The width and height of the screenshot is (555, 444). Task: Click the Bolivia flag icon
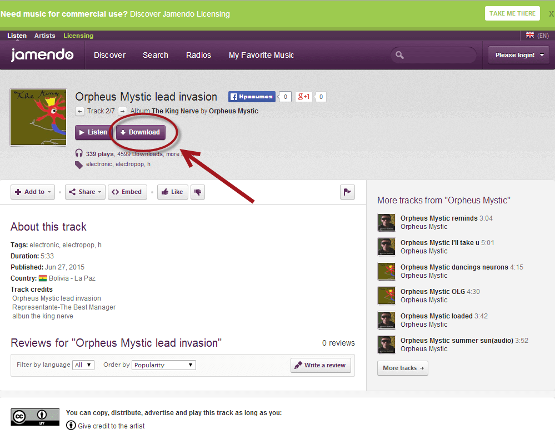pyautogui.click(x=43, y=278)
